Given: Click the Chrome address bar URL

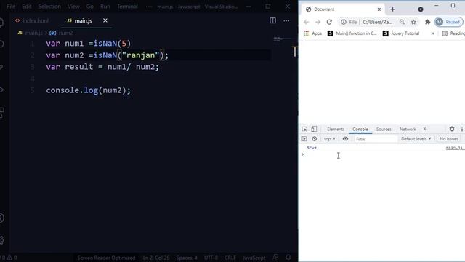Looking at the screenshot, I should tap(378, 22).
